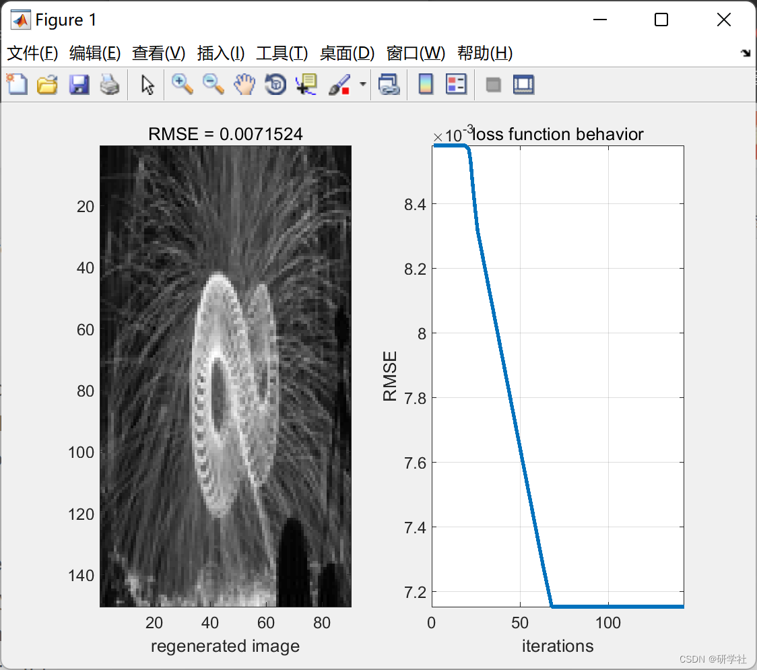Image resolution: width=757 pixels, height=670 pixels.
Task: Open the 插入(I) menu
Action: pos(221,53)
